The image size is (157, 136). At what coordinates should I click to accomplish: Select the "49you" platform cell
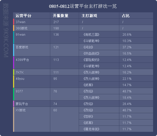click(x=32, y=82)
